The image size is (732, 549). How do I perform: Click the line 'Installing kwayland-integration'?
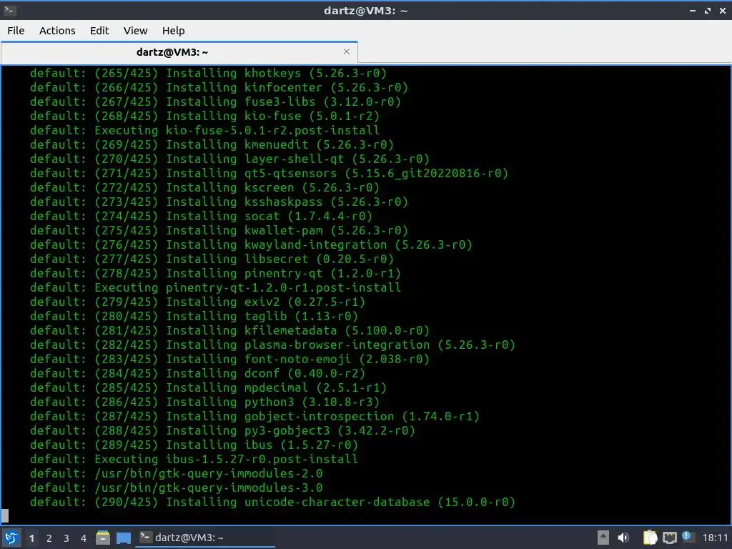[251, 244]
